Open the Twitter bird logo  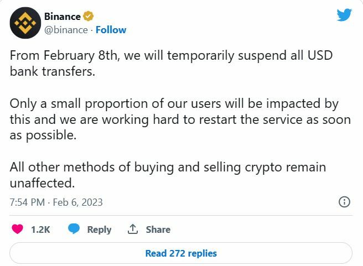pyautogui.click(x=344, y=15)
